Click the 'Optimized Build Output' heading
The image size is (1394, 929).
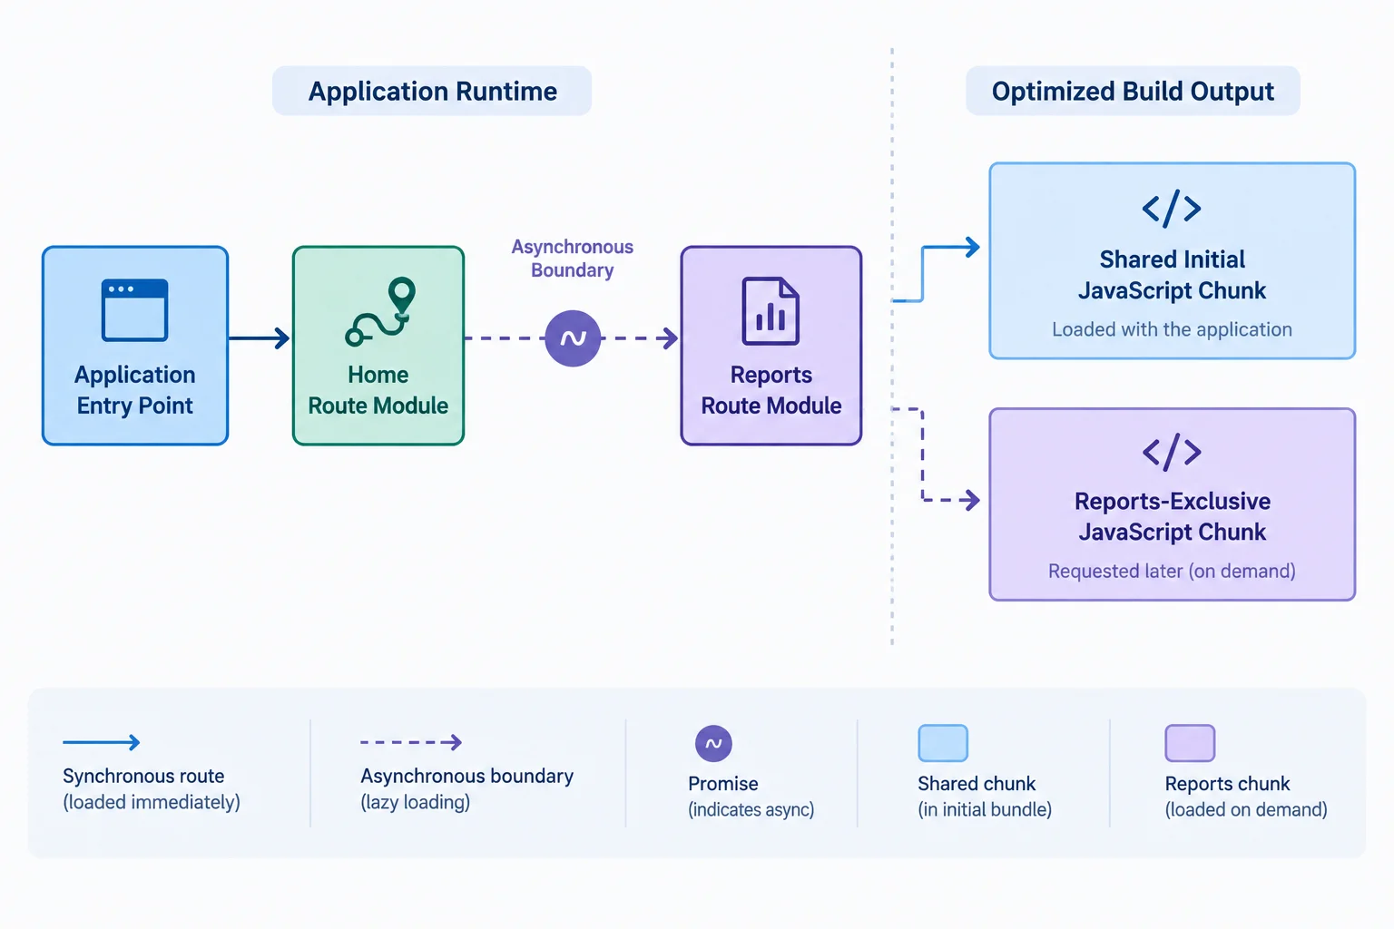1133,92
